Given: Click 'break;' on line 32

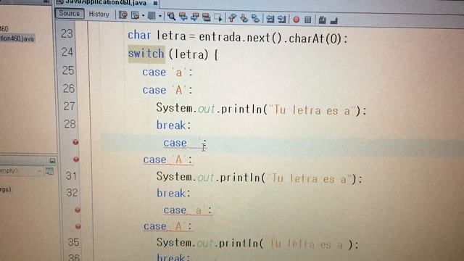Looking at the screenshot, I should point(174,194).
